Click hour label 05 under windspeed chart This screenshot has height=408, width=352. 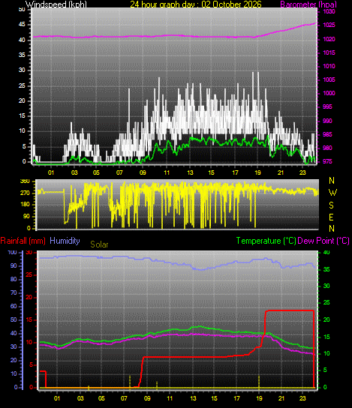point(96,172)
